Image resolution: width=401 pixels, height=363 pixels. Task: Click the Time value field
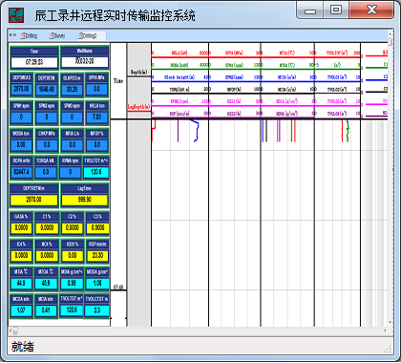(34, 62)
